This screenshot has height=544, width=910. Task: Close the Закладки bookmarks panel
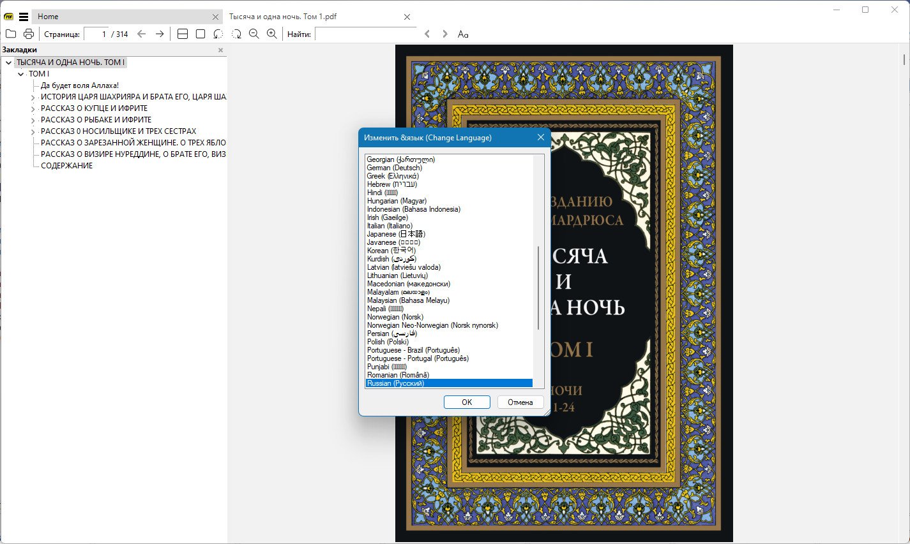point(221,50)
